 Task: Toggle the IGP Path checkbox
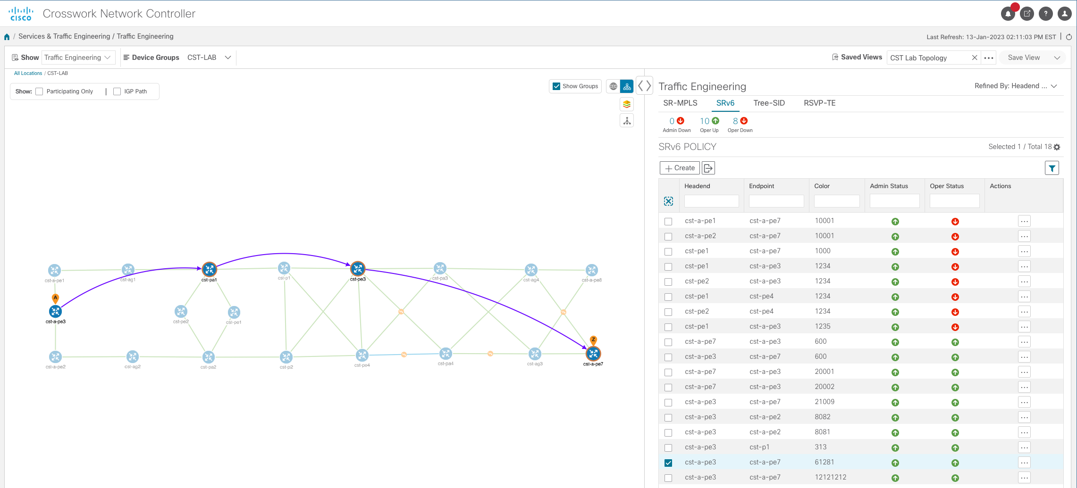tap(117, 91)
